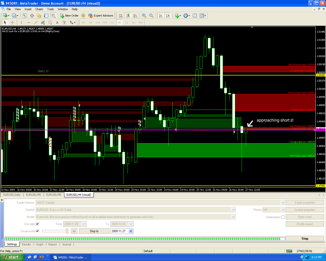Viewport: 326px width, 261px height.
Task: Select the Horizontal Line drawing tool
Action: point(29,22)
